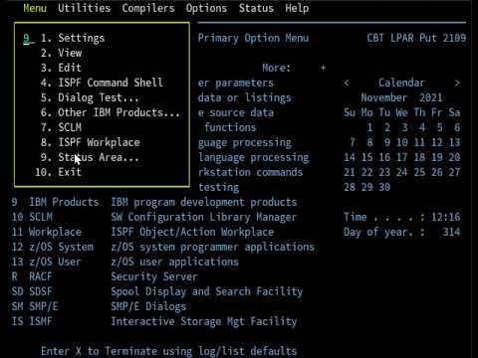Click 'Spool Display and Search Facility' text
Image resolution: width=478 pixels, height=358 pixels.
(x=207, y=291)
